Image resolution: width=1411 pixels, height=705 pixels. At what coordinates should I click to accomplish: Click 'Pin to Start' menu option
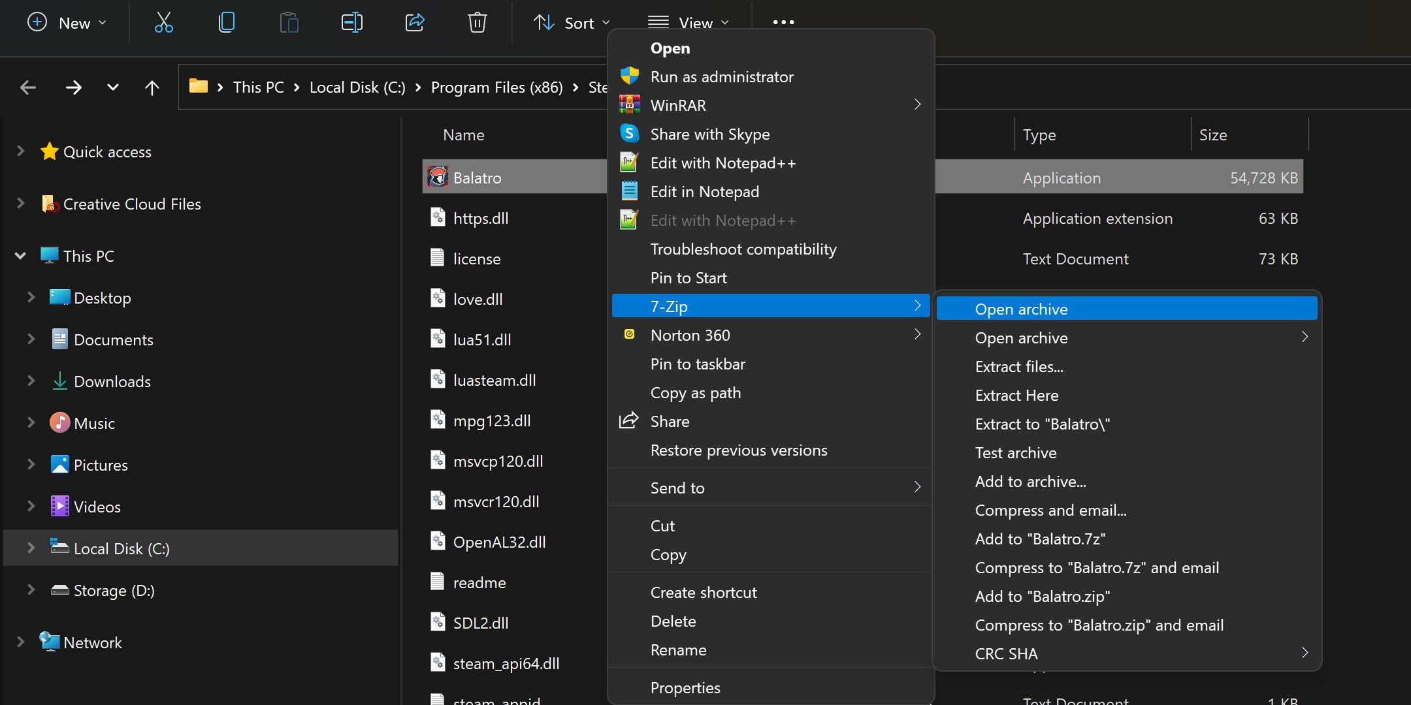pyautogui.click(x=689, y=277)
